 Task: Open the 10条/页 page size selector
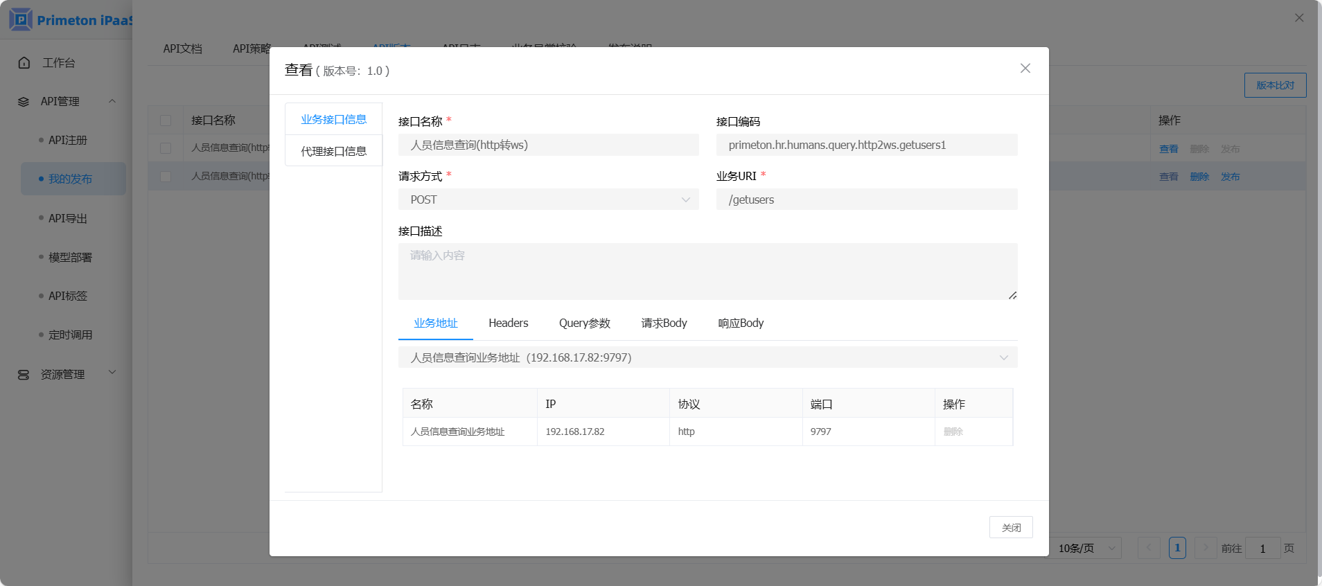click(1086, 548)
